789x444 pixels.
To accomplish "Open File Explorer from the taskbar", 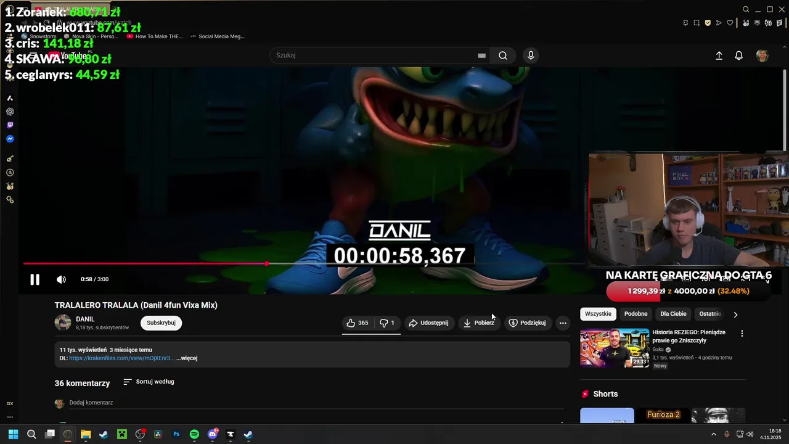I will (86, 434).
